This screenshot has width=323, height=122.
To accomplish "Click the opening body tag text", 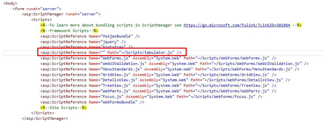I will (x=10, y=4).
